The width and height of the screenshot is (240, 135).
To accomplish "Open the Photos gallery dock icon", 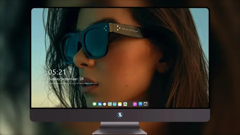I will [x=125, y=104].
